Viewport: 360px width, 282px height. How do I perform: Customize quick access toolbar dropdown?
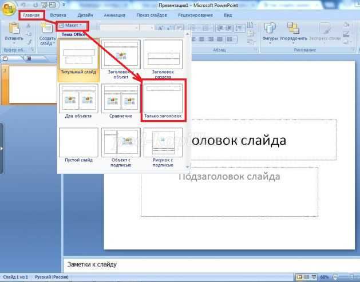(64, 5)
